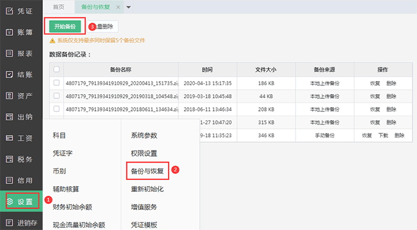Click the 时间 column header
This screenshot has width=417, height=230.
click(207, 70)
